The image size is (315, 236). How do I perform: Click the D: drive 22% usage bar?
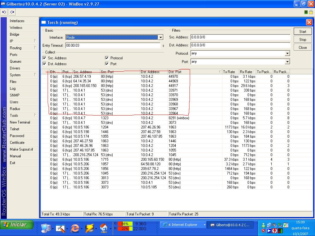(125, 229)
